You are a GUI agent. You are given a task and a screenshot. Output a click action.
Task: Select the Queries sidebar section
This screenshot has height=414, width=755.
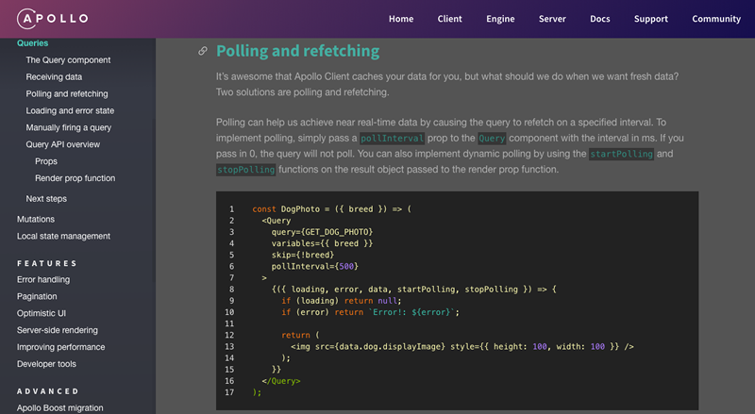click(x=32, y=42)
